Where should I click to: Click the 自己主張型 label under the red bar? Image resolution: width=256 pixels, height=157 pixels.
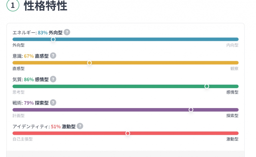pos(22,139)
